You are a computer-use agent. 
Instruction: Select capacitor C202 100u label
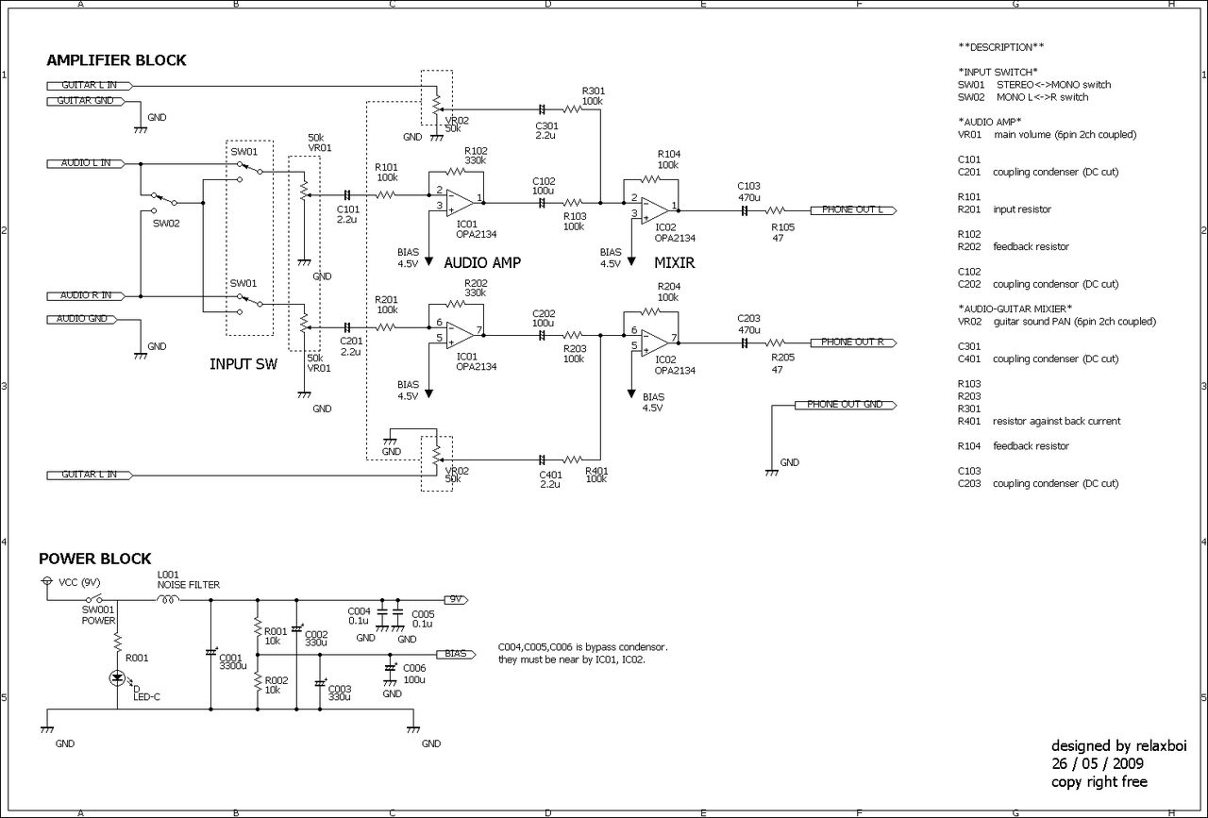544,318
